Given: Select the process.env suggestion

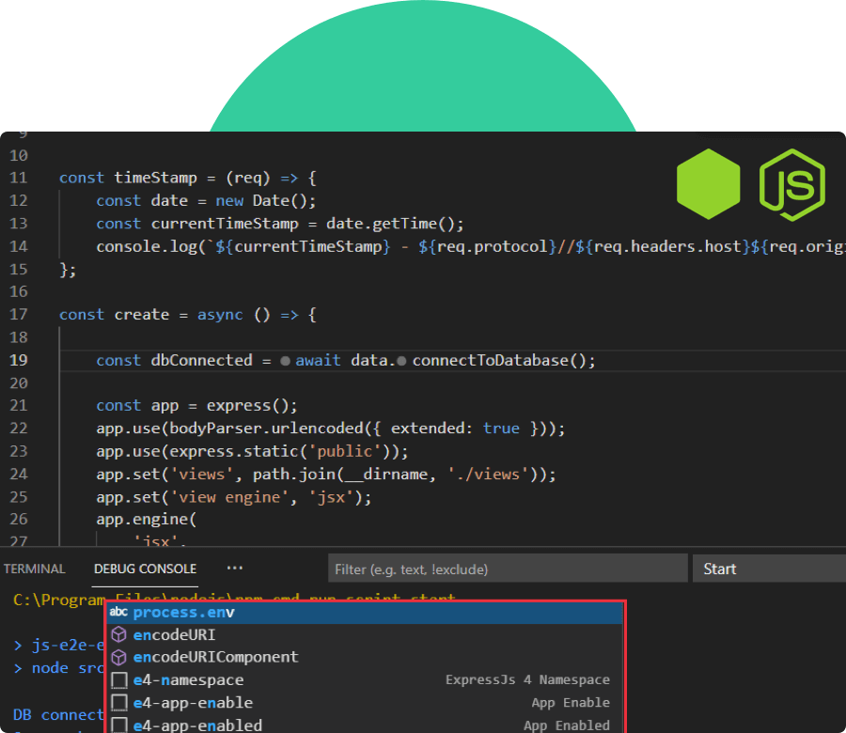Looking at the screenshot, I should point(366,613).
